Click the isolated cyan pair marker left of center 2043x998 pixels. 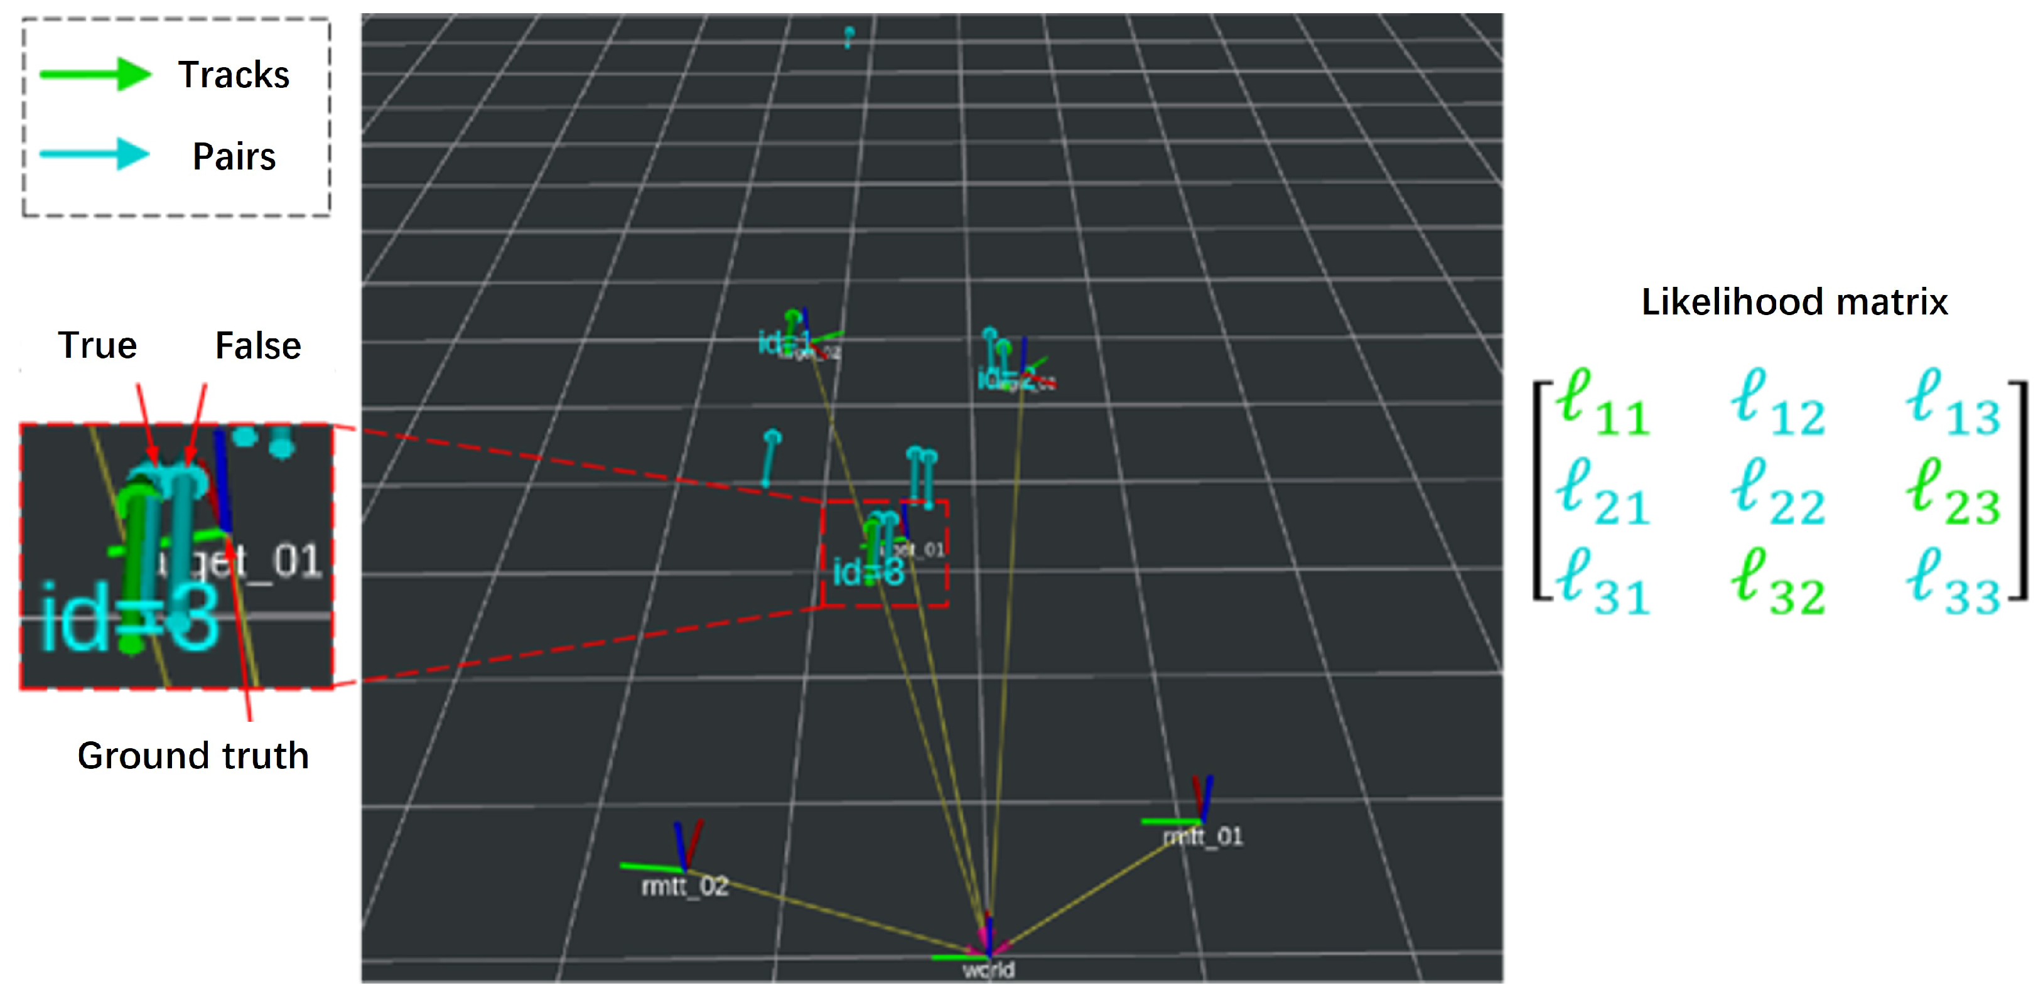coord(769,458)
